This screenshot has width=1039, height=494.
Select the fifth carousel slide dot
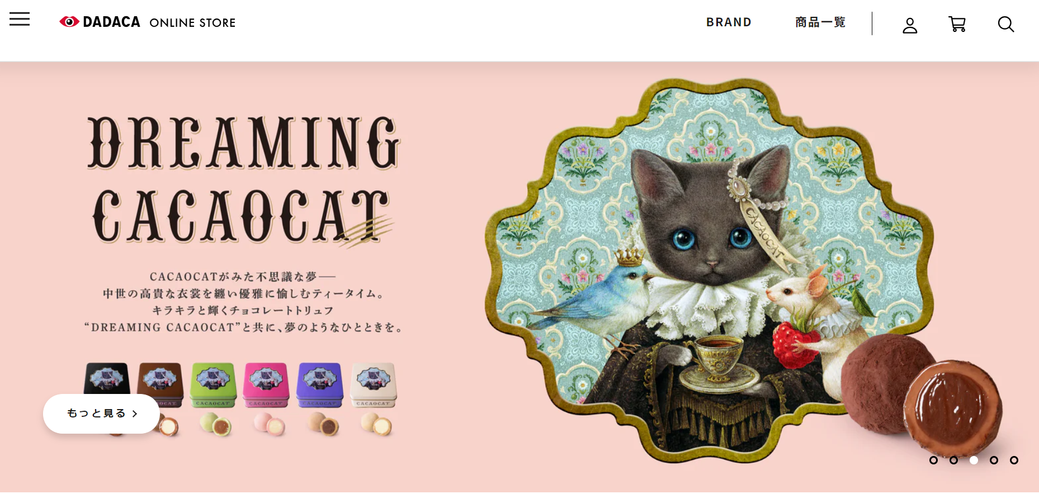(x=1014, y=460)
